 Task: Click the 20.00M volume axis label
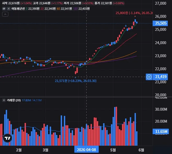click(x=161, y=121)
